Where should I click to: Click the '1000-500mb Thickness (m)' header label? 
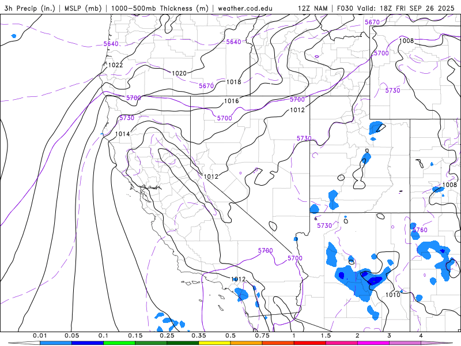coord(160,8)
